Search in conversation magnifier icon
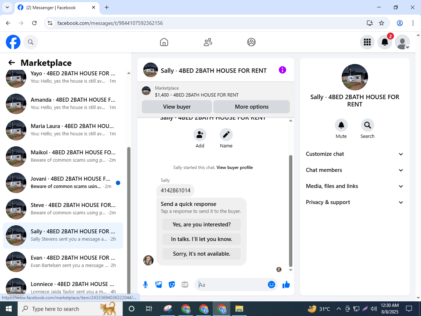This screenshot has width=421, height=316. [367, 125]
